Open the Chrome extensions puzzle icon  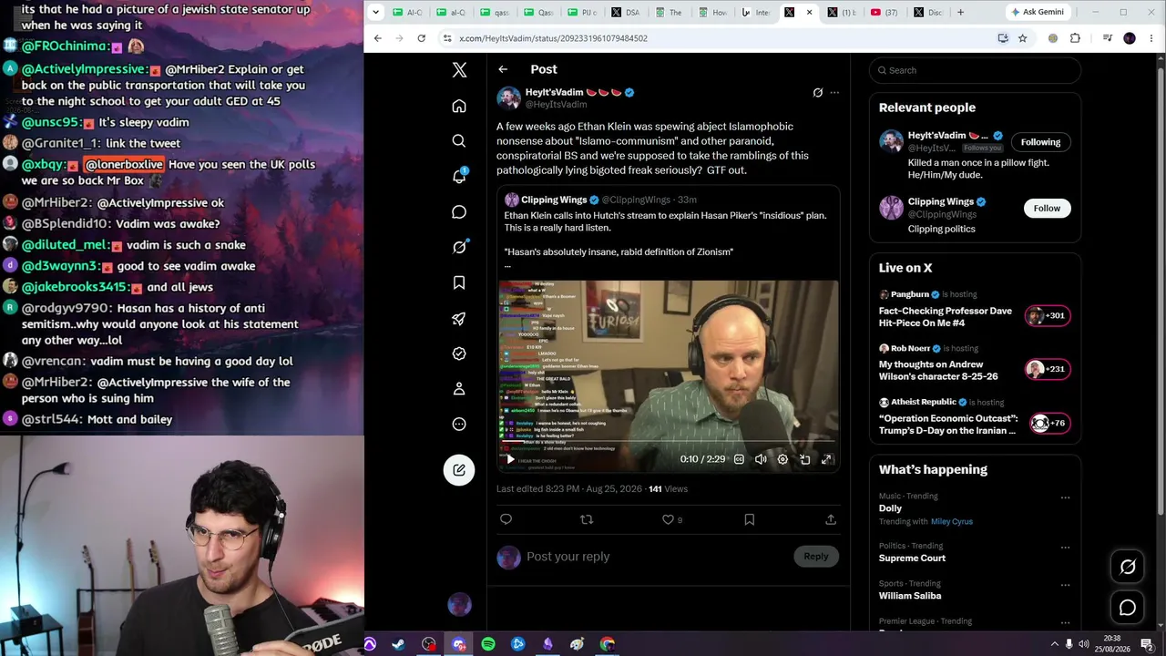(1075, 38)
